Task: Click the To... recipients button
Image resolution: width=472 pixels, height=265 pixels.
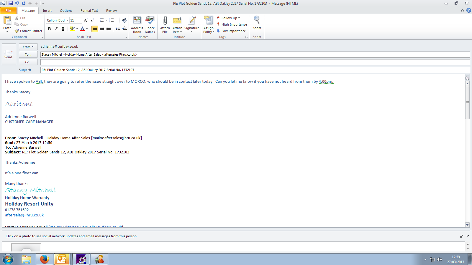Action: (28, 54)
